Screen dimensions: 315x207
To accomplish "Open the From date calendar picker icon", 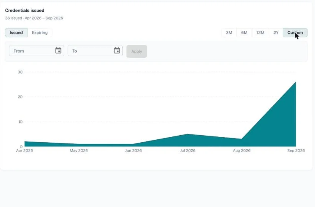I will pyautogui.click(x=58, y=51).
